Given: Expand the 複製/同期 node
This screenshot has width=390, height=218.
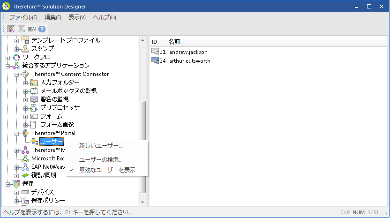Looking at the screenshot, I should [16, 176].
